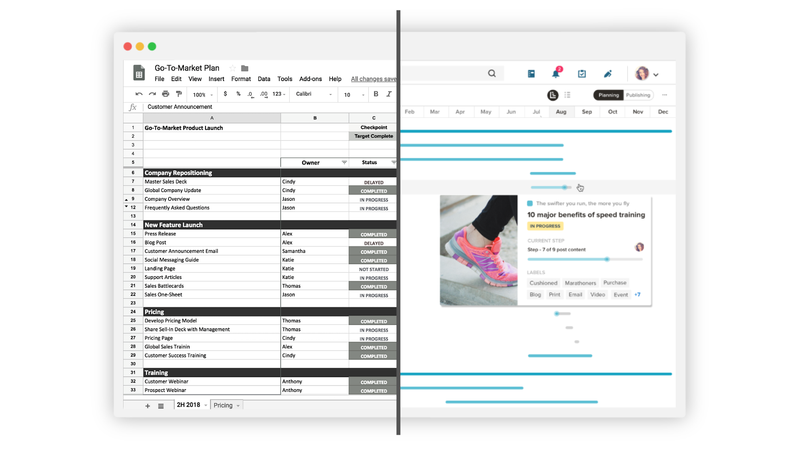Select the Dec month on timeline

pyautogui.click(x=663, y=112)
